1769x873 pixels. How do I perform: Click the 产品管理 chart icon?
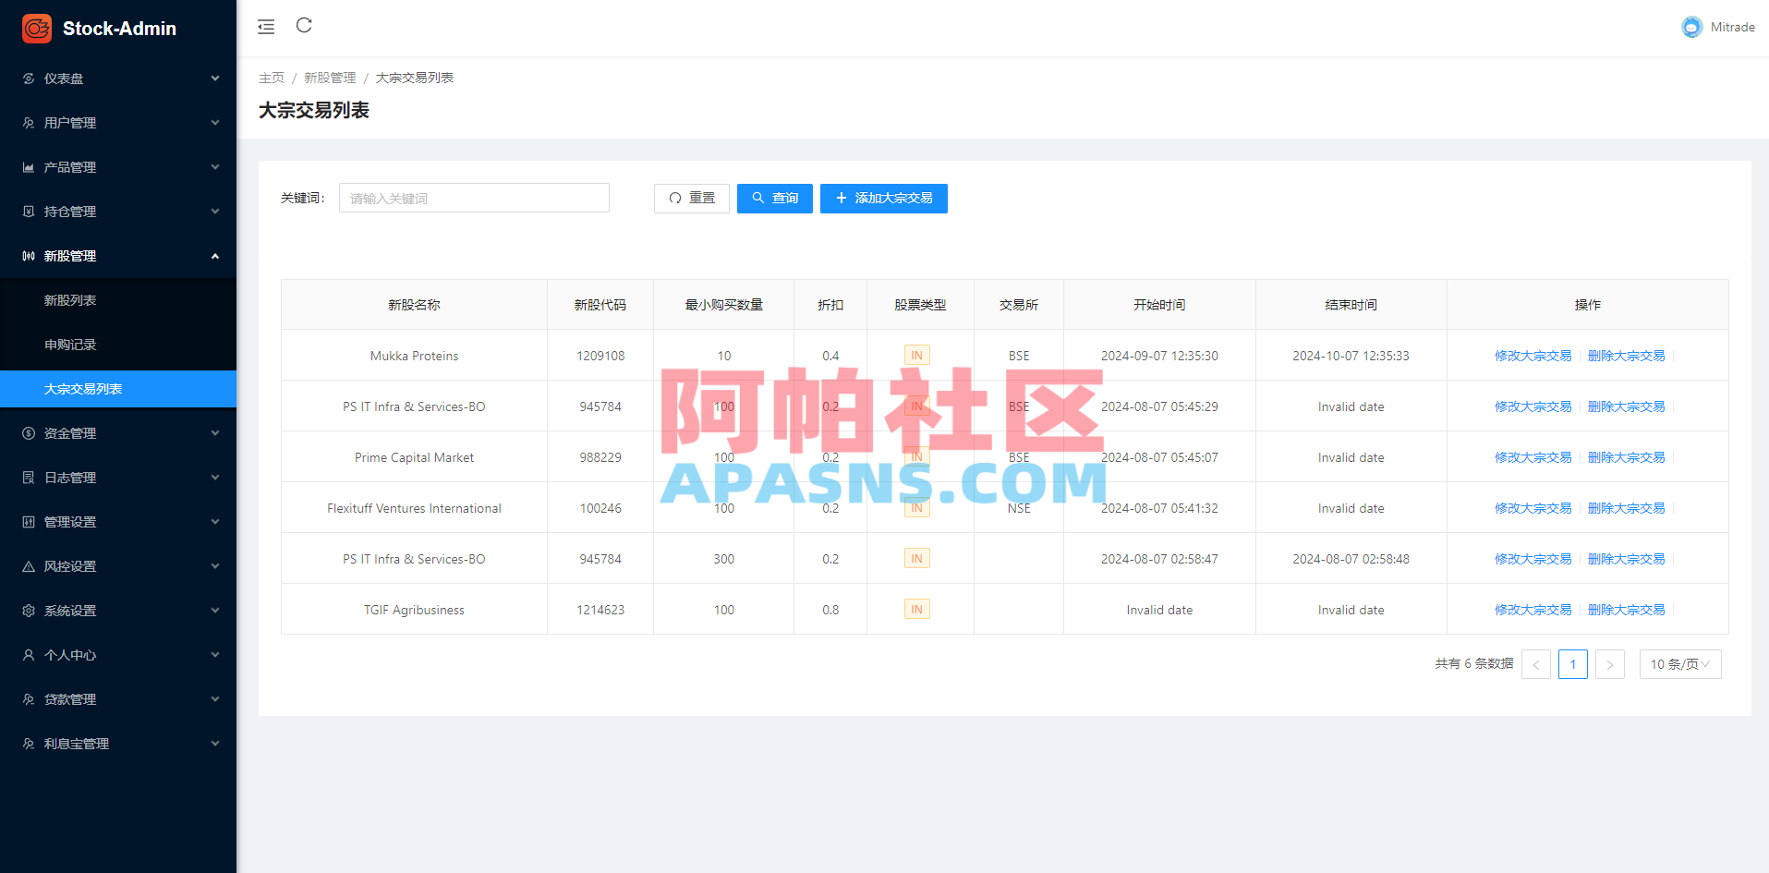tap(28, 166)
